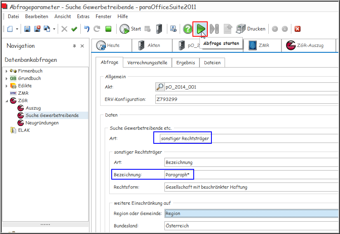Click the Bezeichnung field containing Paragraph*
Viewport: 340px width, 234px height.
(247, 175)
